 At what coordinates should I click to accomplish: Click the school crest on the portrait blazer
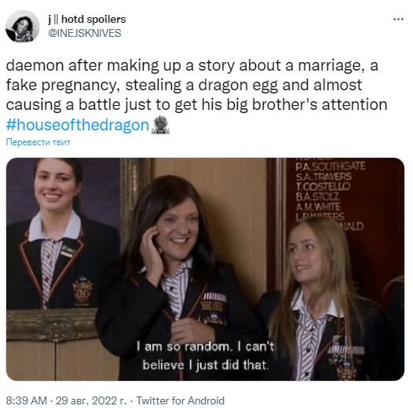coord(82,290)
